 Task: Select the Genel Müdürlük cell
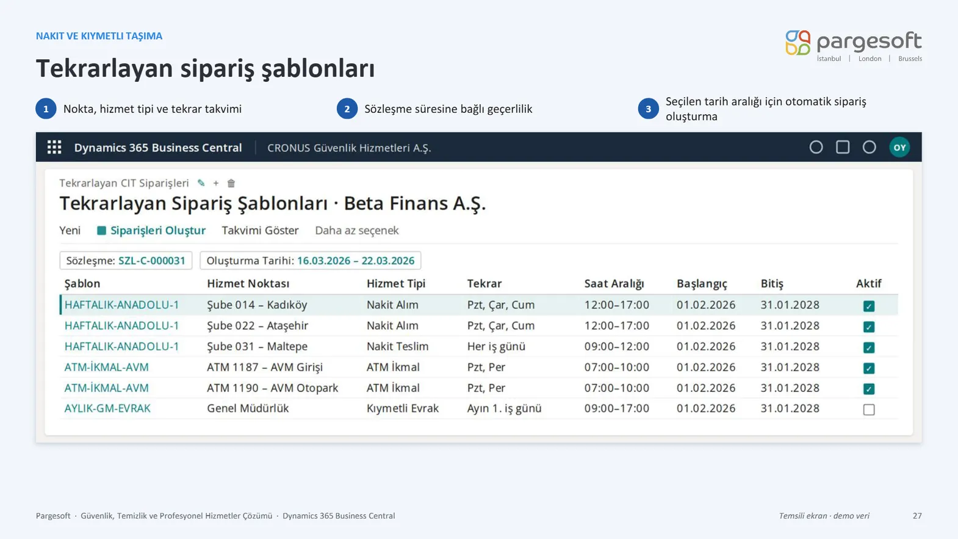coord(248,408)
